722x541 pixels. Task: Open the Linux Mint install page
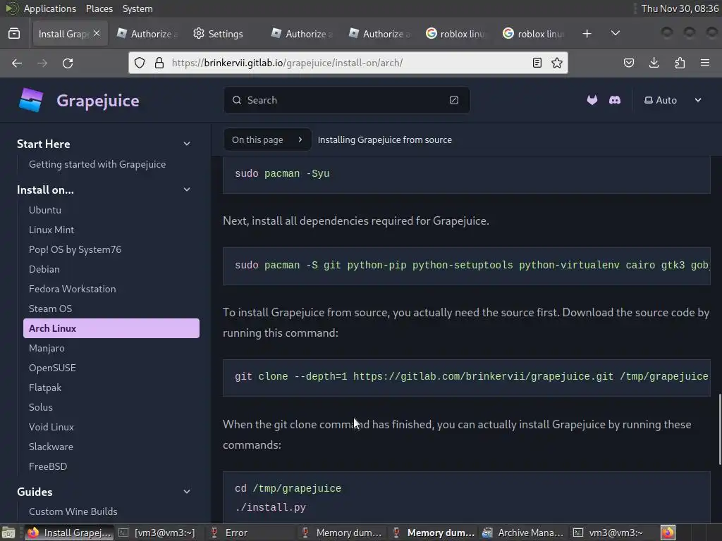[x=51, y=230]
